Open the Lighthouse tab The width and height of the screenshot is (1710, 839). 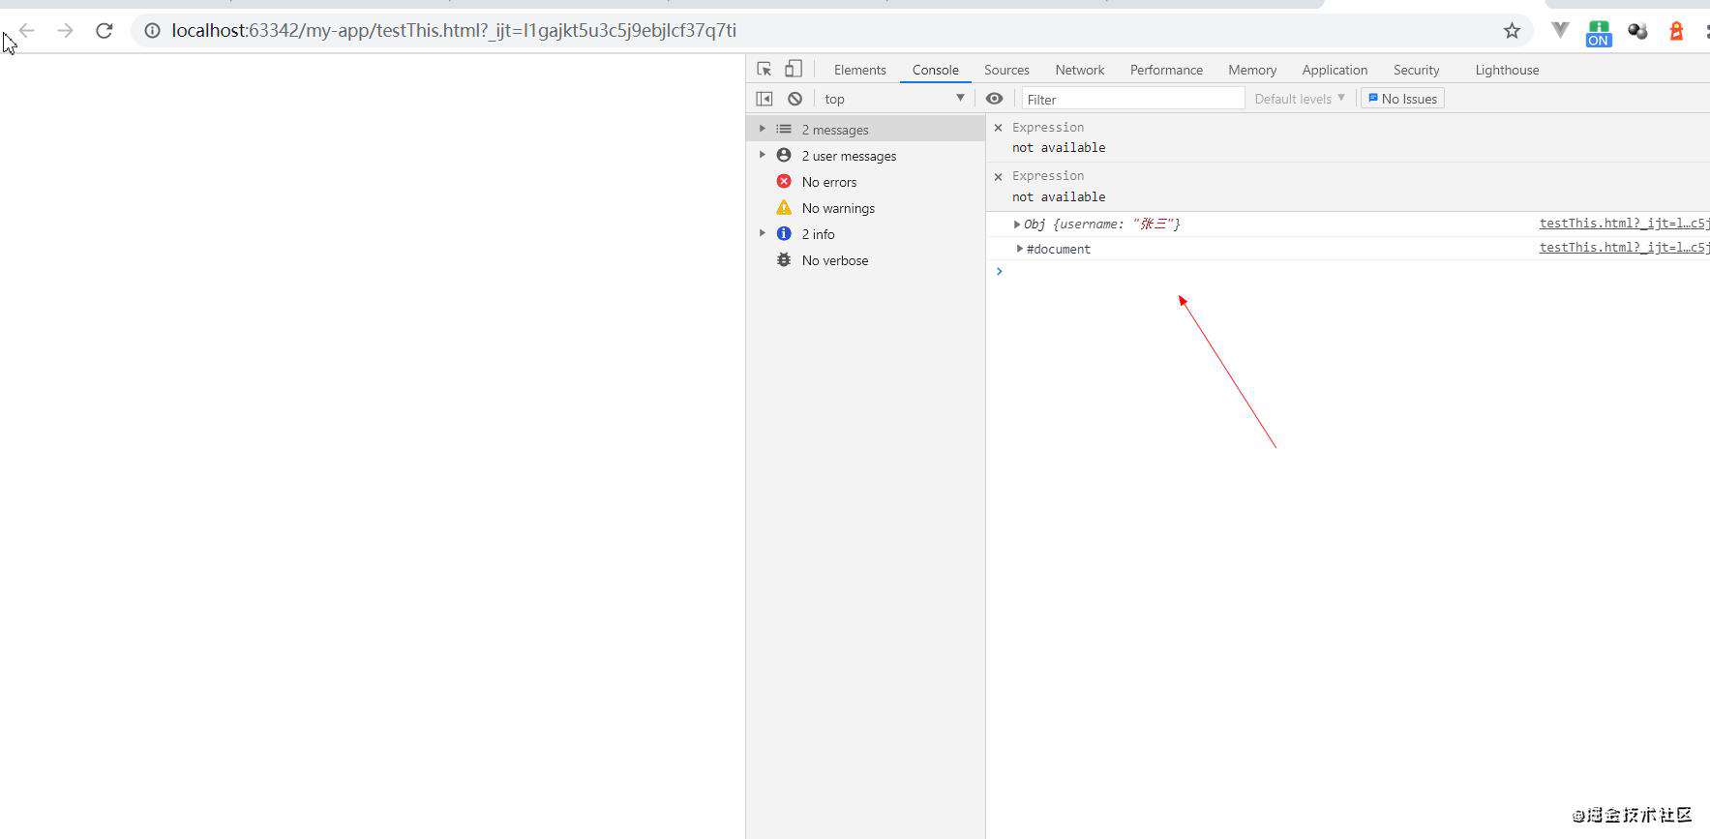tap(1507, 70)
